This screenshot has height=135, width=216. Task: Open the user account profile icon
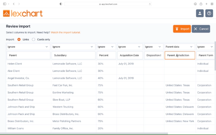(200, 13)
